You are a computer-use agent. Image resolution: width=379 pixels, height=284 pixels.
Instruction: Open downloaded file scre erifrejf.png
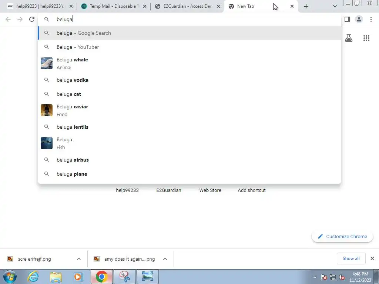[x=34, y=259]
